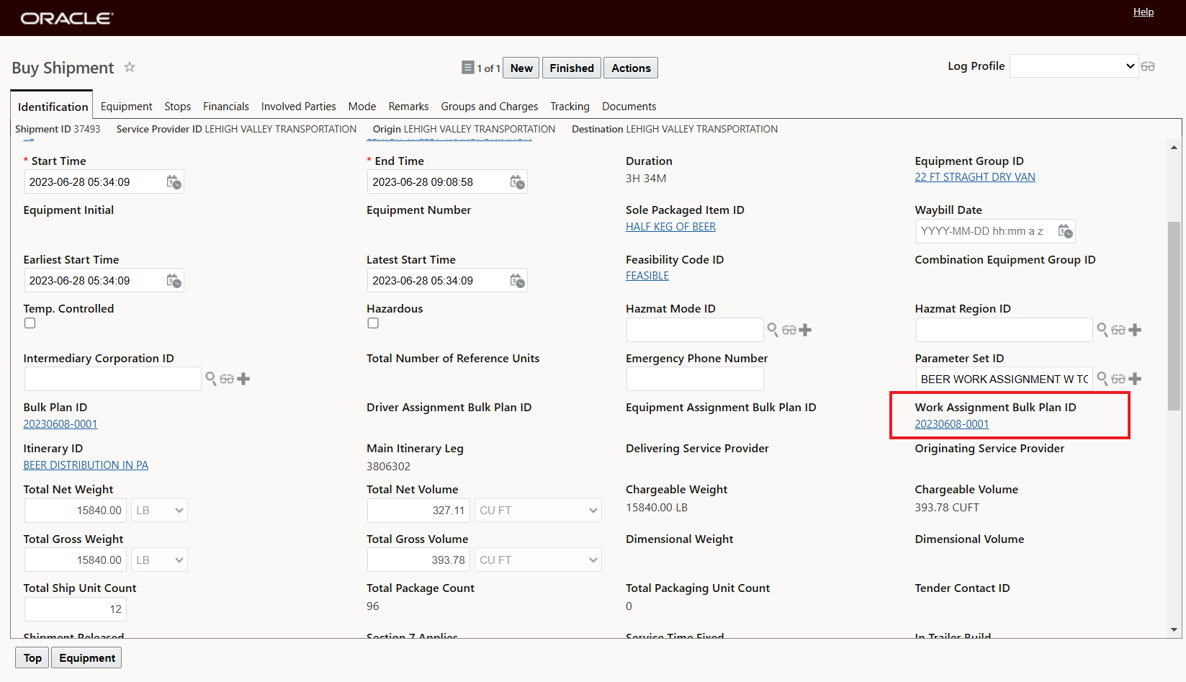Image resolution: width=1186 pixels, height=682 pixels.
Task: Click the New button
Action: [x=521, y=68]
